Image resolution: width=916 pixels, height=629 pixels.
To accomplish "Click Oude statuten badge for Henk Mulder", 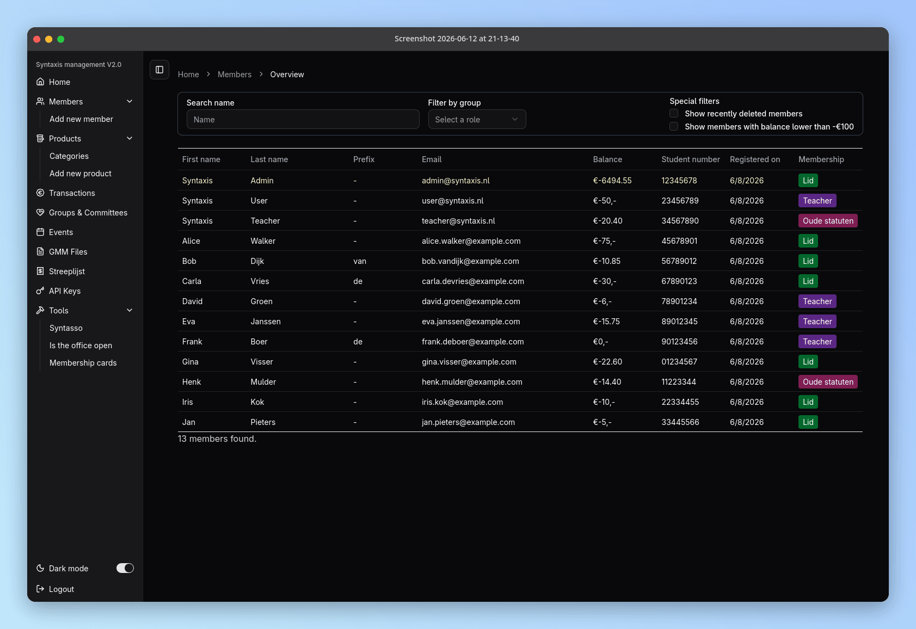I will click(x=828, y=381).
